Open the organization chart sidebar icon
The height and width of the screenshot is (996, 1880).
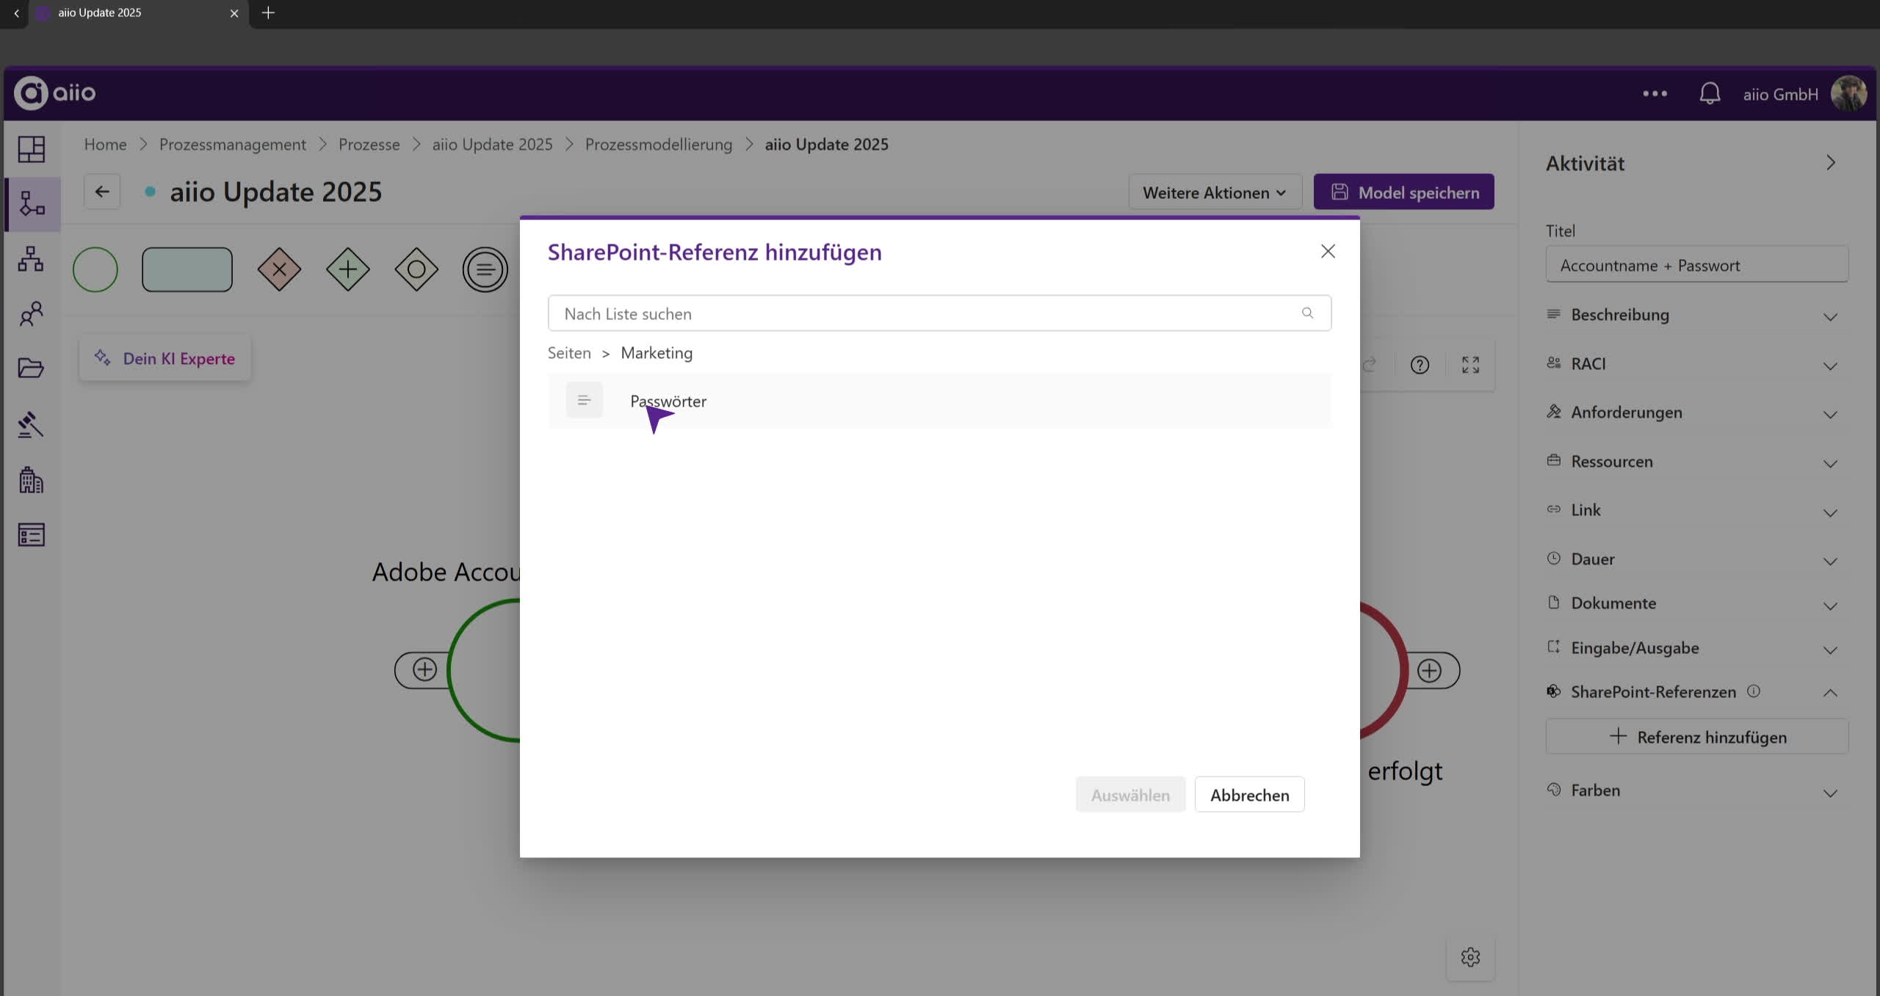pyautogui.click(x=31, y=258)
